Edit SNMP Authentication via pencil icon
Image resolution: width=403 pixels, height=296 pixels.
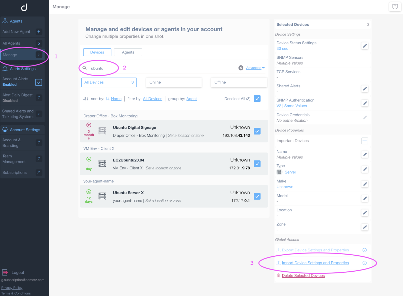point(365,103)
